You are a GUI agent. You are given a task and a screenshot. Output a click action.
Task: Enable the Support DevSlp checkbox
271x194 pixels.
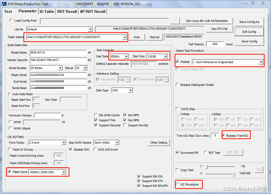125,125
